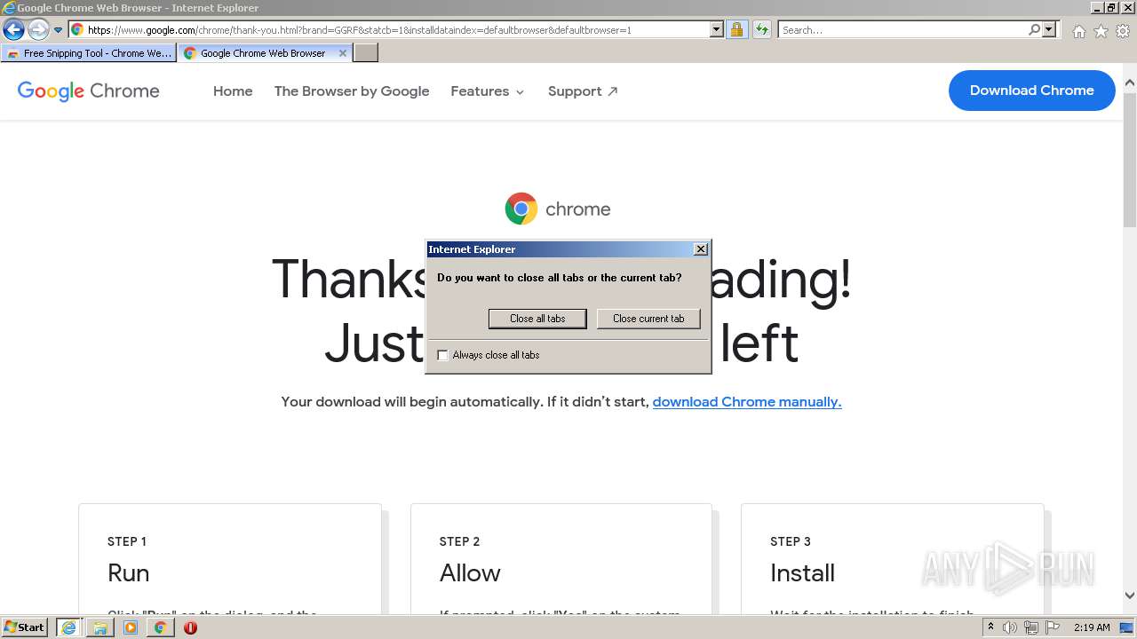Click the network tray icon
This screenshot has width=1137, height=639.
point(1031,627)
